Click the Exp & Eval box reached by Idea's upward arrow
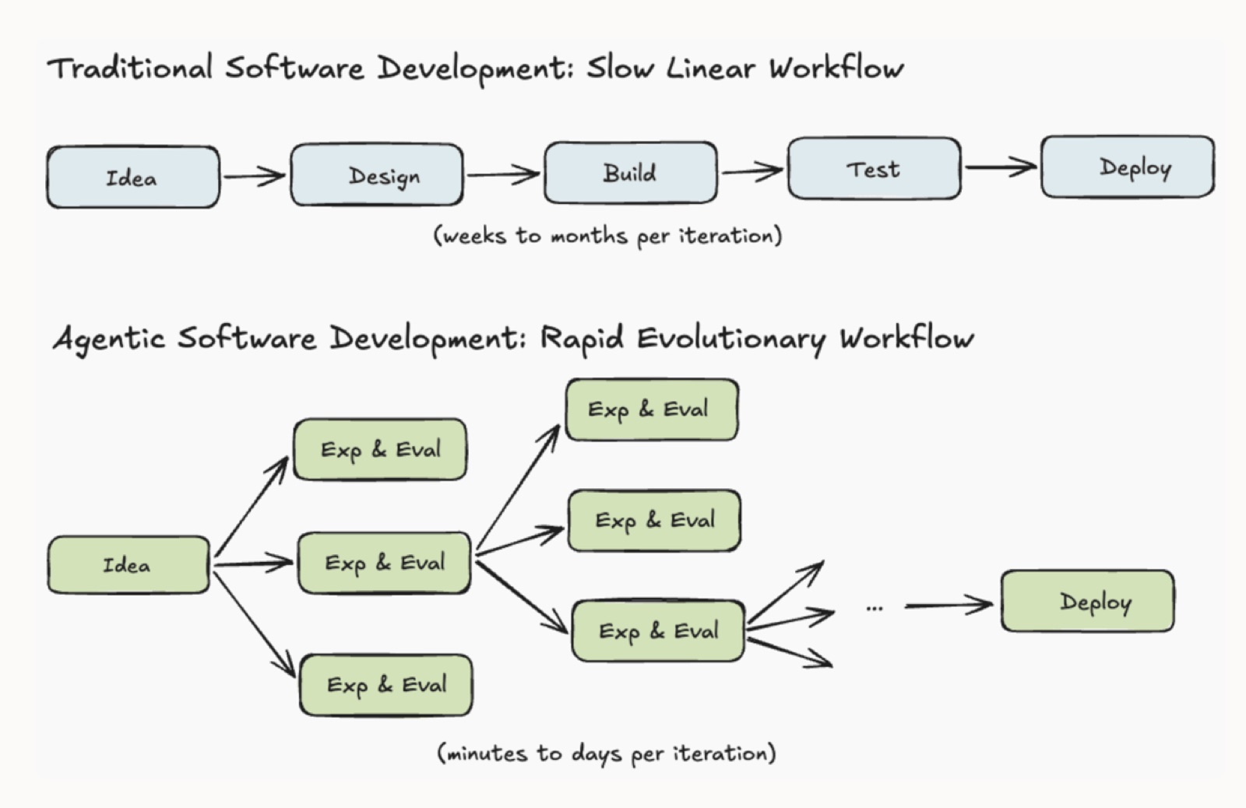The image size is (1246, 808). pyautogui.click(x=380, y=449)
